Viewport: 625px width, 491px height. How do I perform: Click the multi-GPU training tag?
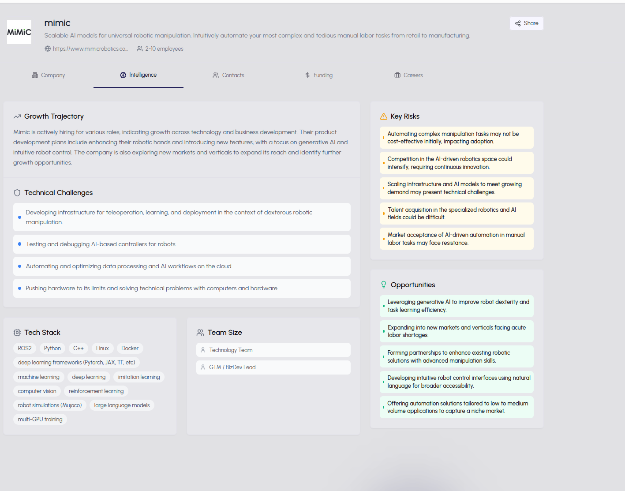pos(40,420)
